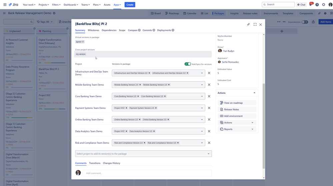Screen dimensions: 333x186
Task: Open Jira settings gear
Action: pos(324,4)
